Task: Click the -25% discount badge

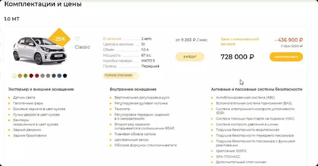Action: (59, 39)
